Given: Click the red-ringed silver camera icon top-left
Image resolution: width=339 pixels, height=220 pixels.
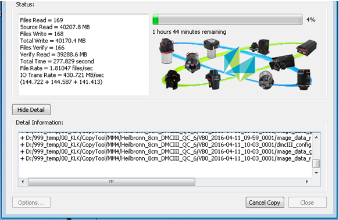Looking at the screenshot, I should point(166,51).
